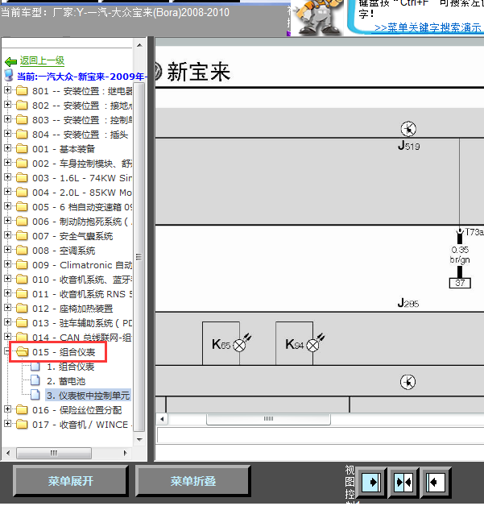
Task: Expand the 803 安装位置 控制单元 folder
Action: pyautogui.click(x=8, y=119)
